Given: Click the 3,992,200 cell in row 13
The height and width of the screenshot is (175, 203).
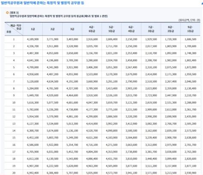Looking at the screenshot, I should 111,124.
